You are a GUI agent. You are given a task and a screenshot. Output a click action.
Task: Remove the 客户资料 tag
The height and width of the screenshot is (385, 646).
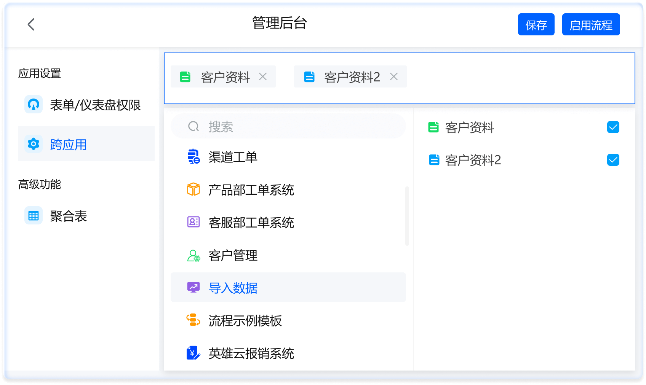click(x=263, y=76)
